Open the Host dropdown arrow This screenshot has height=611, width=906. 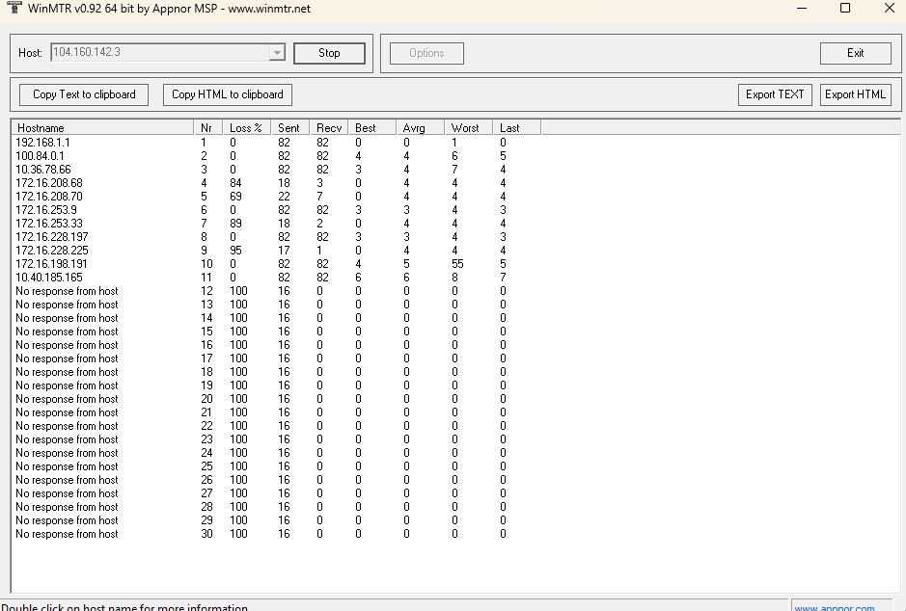point(278,53)
